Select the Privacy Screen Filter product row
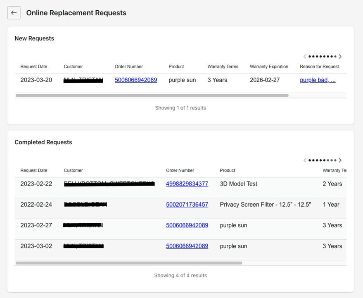 click(x=265, y=205)
